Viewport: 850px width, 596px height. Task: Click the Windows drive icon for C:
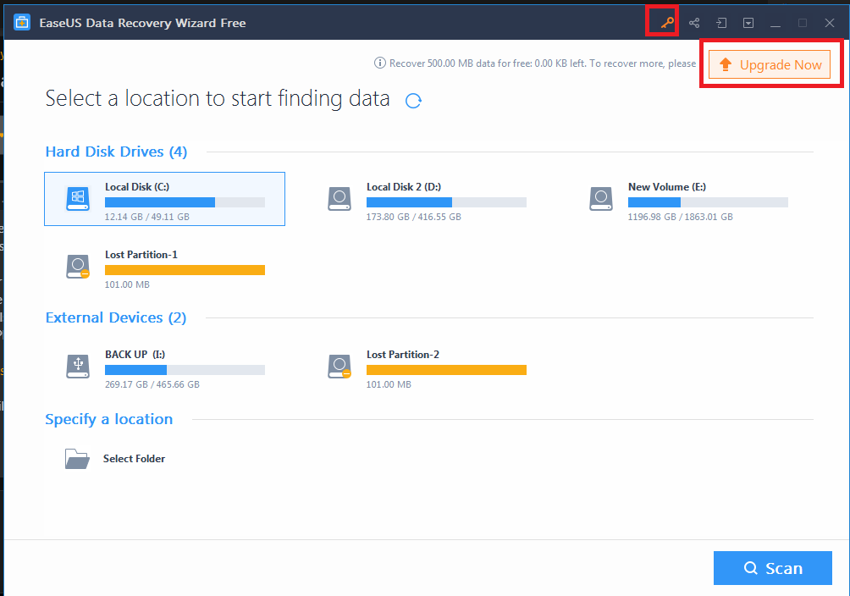coord(78,198)
